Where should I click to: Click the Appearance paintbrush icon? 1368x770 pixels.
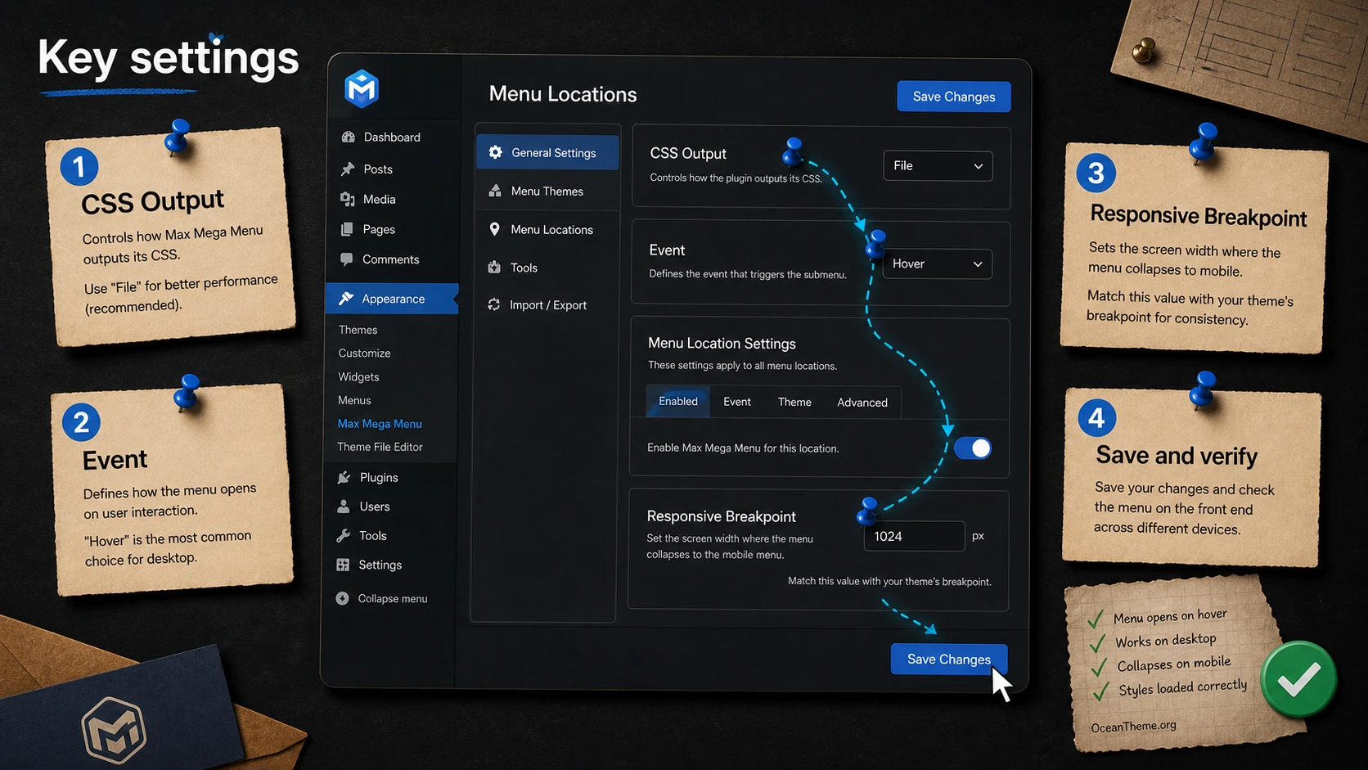coord(346,299)
